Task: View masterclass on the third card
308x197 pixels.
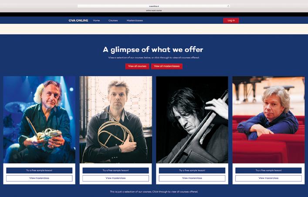Action: click(192, 178)
